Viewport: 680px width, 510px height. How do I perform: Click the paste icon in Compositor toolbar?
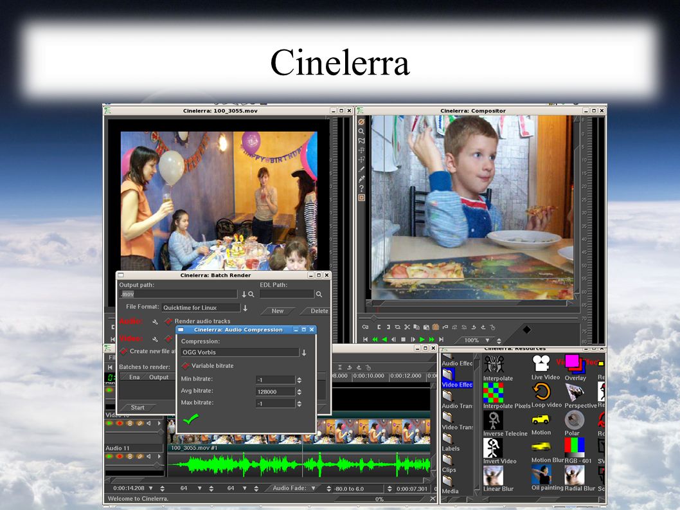coord(426,327)
